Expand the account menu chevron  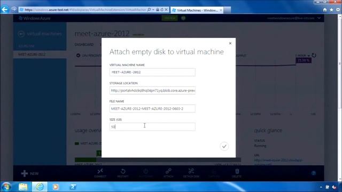coord(319,18)
